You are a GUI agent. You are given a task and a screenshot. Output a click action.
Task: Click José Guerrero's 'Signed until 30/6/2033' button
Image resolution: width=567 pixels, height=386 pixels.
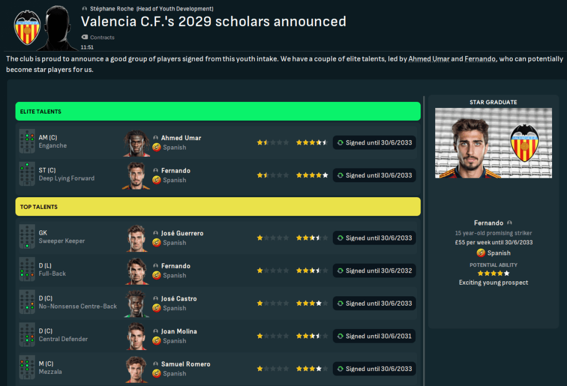coord(374,238)
